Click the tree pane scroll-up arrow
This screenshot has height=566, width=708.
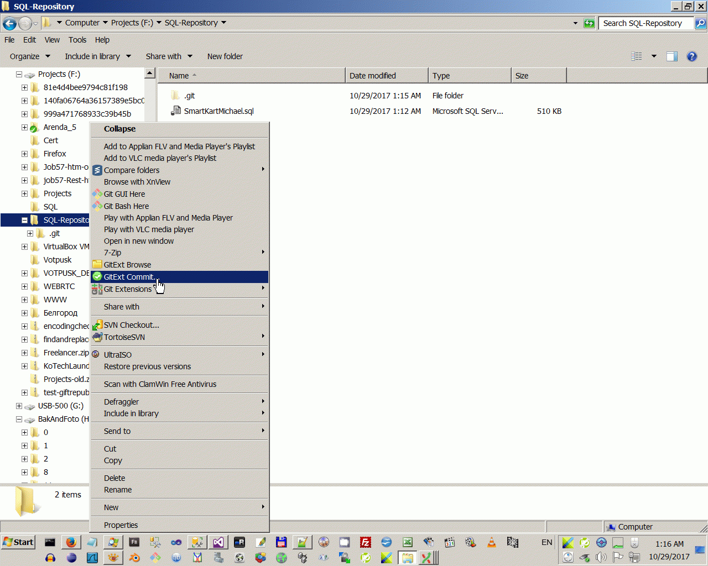point(149,74)
